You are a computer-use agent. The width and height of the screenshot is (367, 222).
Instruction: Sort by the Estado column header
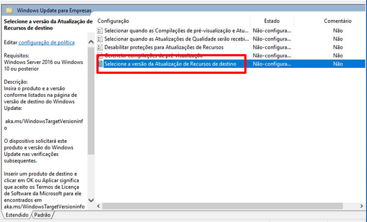click(272, 21)
